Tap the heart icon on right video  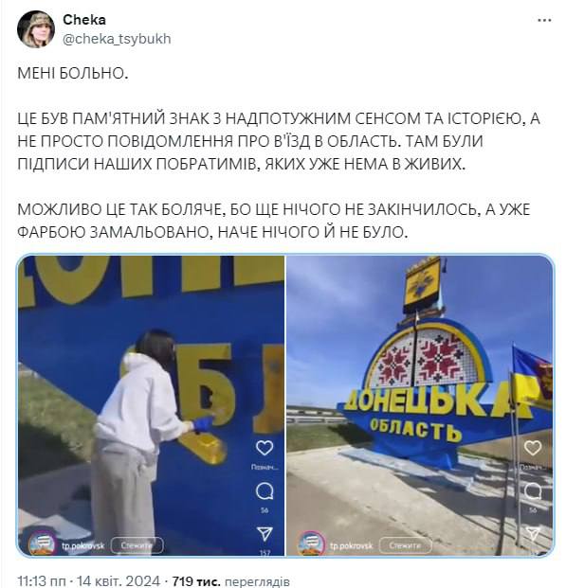pos(533,448)
